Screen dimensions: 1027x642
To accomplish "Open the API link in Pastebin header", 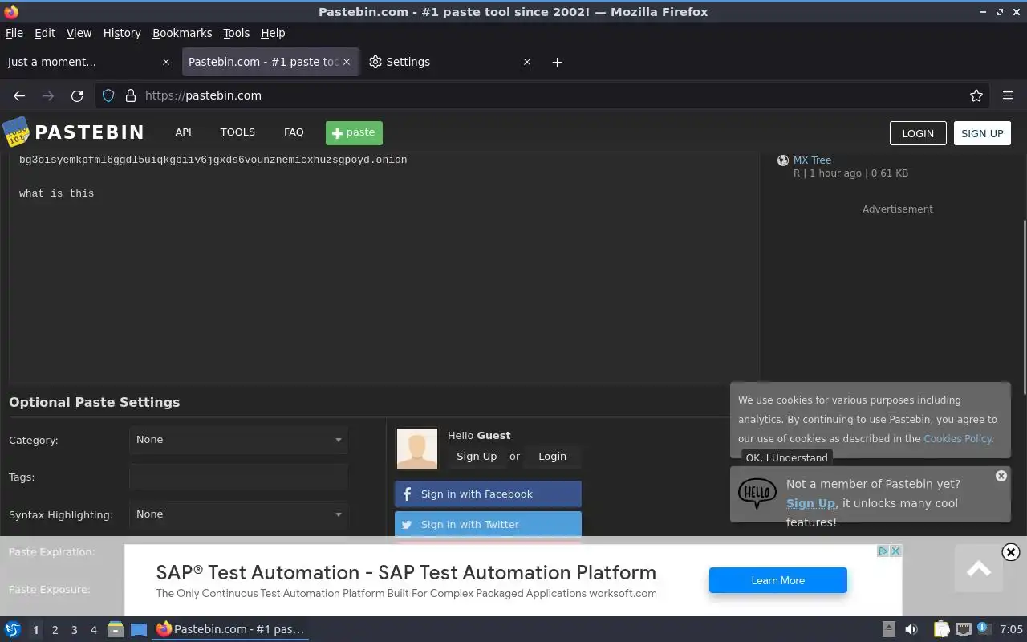I will 183,132.
